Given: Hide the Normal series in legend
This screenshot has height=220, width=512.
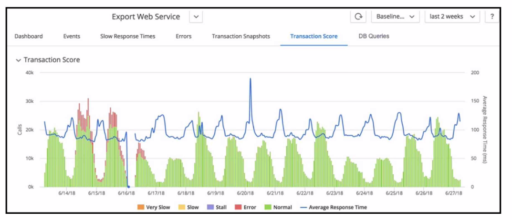Looking at the screenshot, I should click(278, 207).
